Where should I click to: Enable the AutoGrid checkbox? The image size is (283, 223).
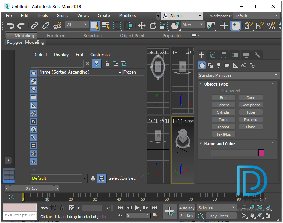(x=222, y=91)
